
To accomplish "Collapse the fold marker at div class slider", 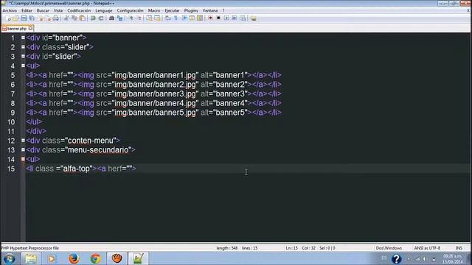I will coord(23,47).
